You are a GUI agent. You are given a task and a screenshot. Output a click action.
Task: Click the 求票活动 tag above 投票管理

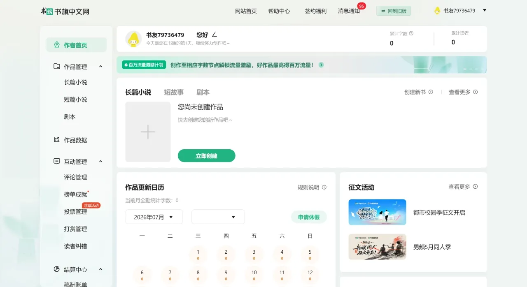tap(91, 205)
